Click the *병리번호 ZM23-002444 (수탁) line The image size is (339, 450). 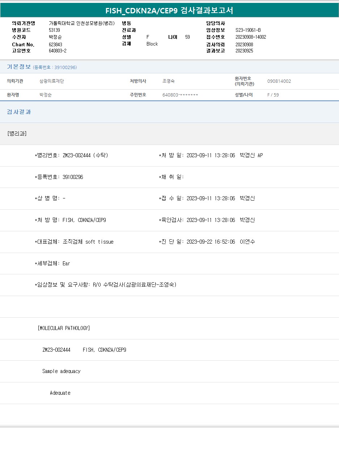click(x=71, y=155)
